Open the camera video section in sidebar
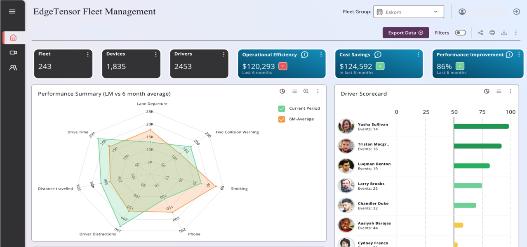 pyautogui.click(x=13, y=53)
